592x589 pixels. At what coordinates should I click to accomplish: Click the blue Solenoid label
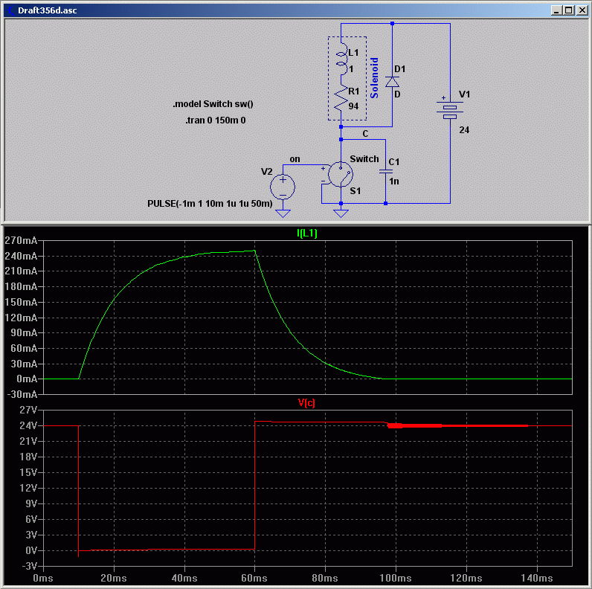(374, 78)
